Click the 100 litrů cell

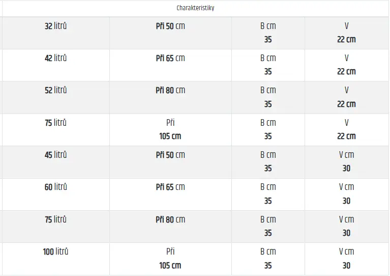tap(55, 252)
